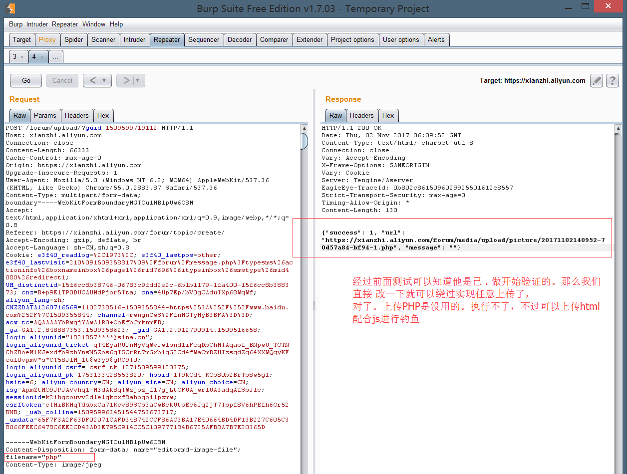The height and width of the screenshot is (474, 627).
Task: Open the Intruder menu
Action: [x=37, y=24]
